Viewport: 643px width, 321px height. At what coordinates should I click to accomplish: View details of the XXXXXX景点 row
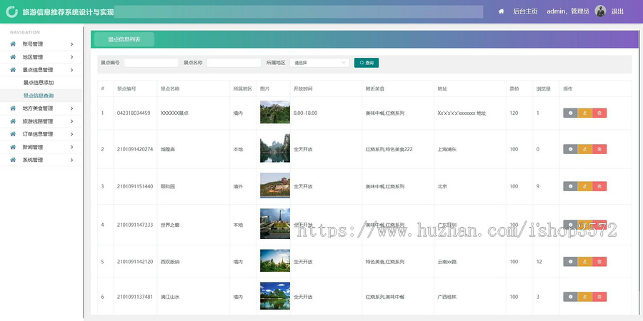(x=570, y=113)
